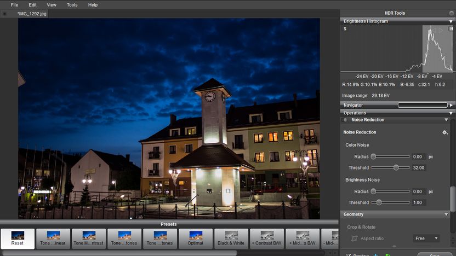456x256 pixels.
Task: Click the R:14.9% readout value
Action: pyautogui.click(x=350, y=85)
